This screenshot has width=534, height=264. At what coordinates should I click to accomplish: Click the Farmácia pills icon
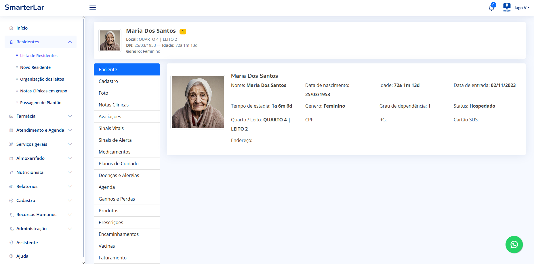11,116
